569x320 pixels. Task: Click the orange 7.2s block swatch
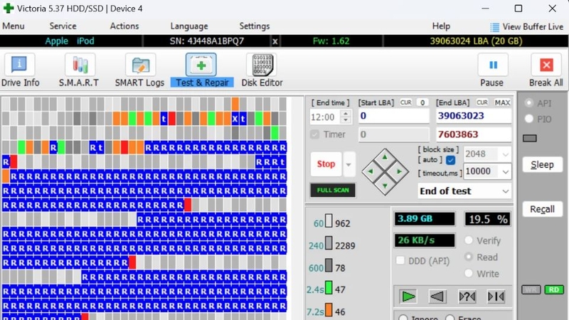coord(329,309)
